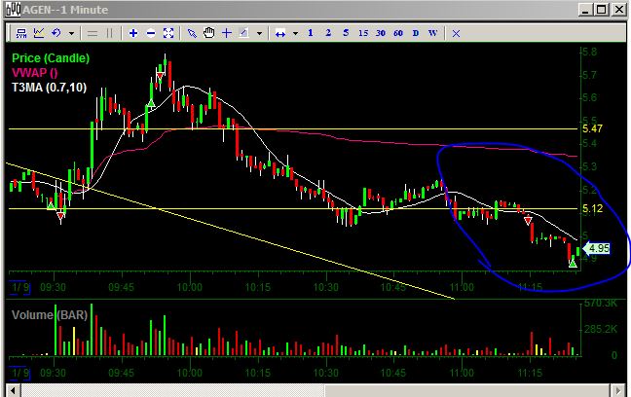Click the green triangle marker near 4.9 low
631x397 pixels.
[573, 264]
